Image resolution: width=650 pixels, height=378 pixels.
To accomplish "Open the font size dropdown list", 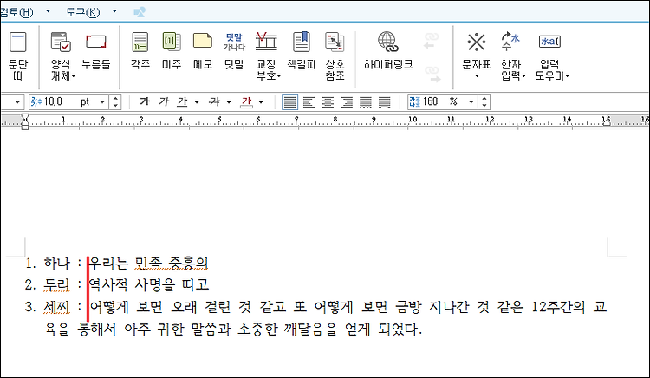I will point(102,102).
